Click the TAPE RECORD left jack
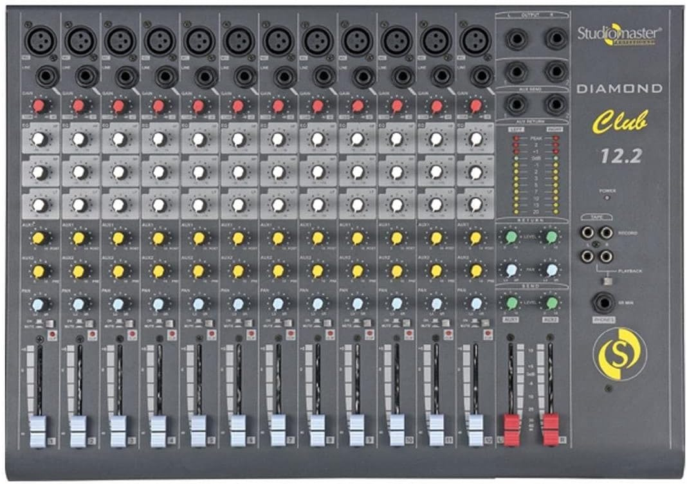 pyautogui.click(x=589, y=233)
